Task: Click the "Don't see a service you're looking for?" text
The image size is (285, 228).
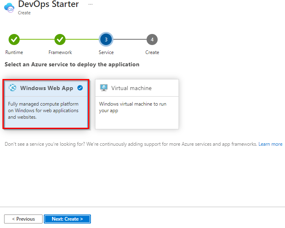Action: (x=45, y=144)
